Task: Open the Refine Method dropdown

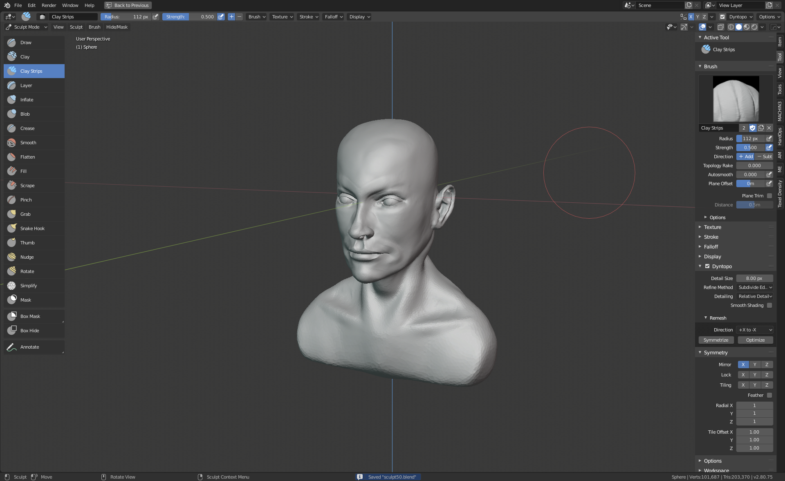Action: 755,287
